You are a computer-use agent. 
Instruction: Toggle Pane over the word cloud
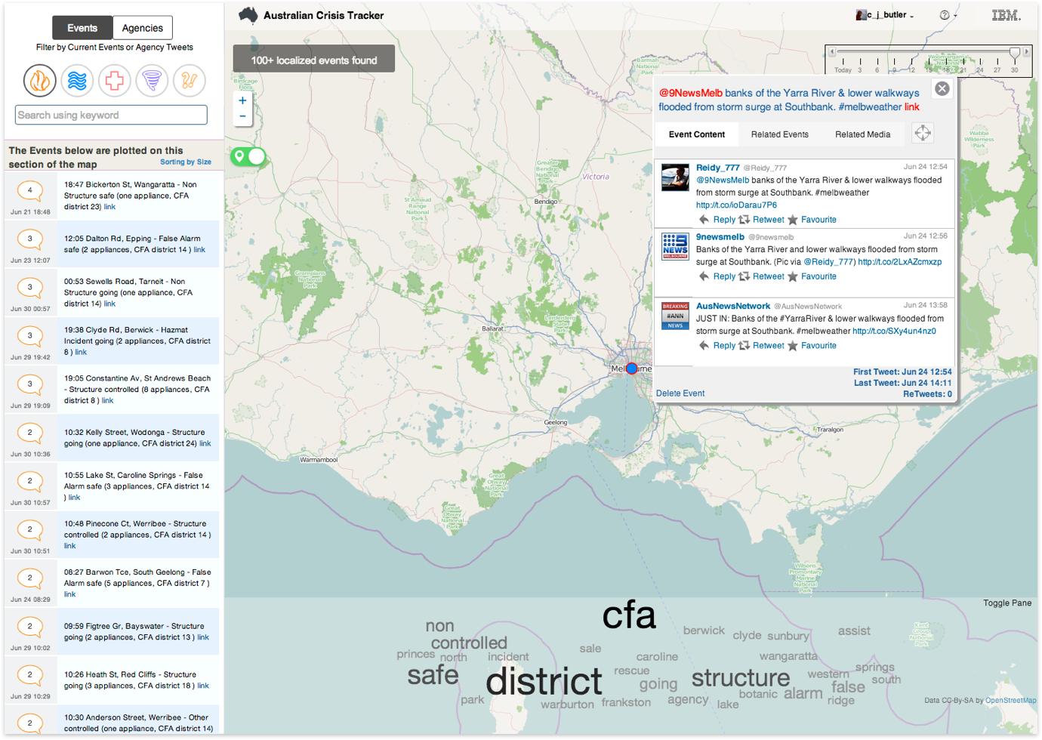pos(1007,603)
